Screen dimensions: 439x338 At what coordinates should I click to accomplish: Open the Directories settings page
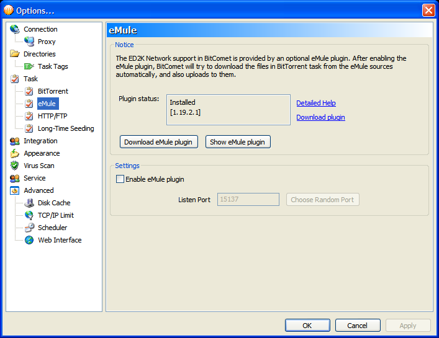(x=40, y=54)
